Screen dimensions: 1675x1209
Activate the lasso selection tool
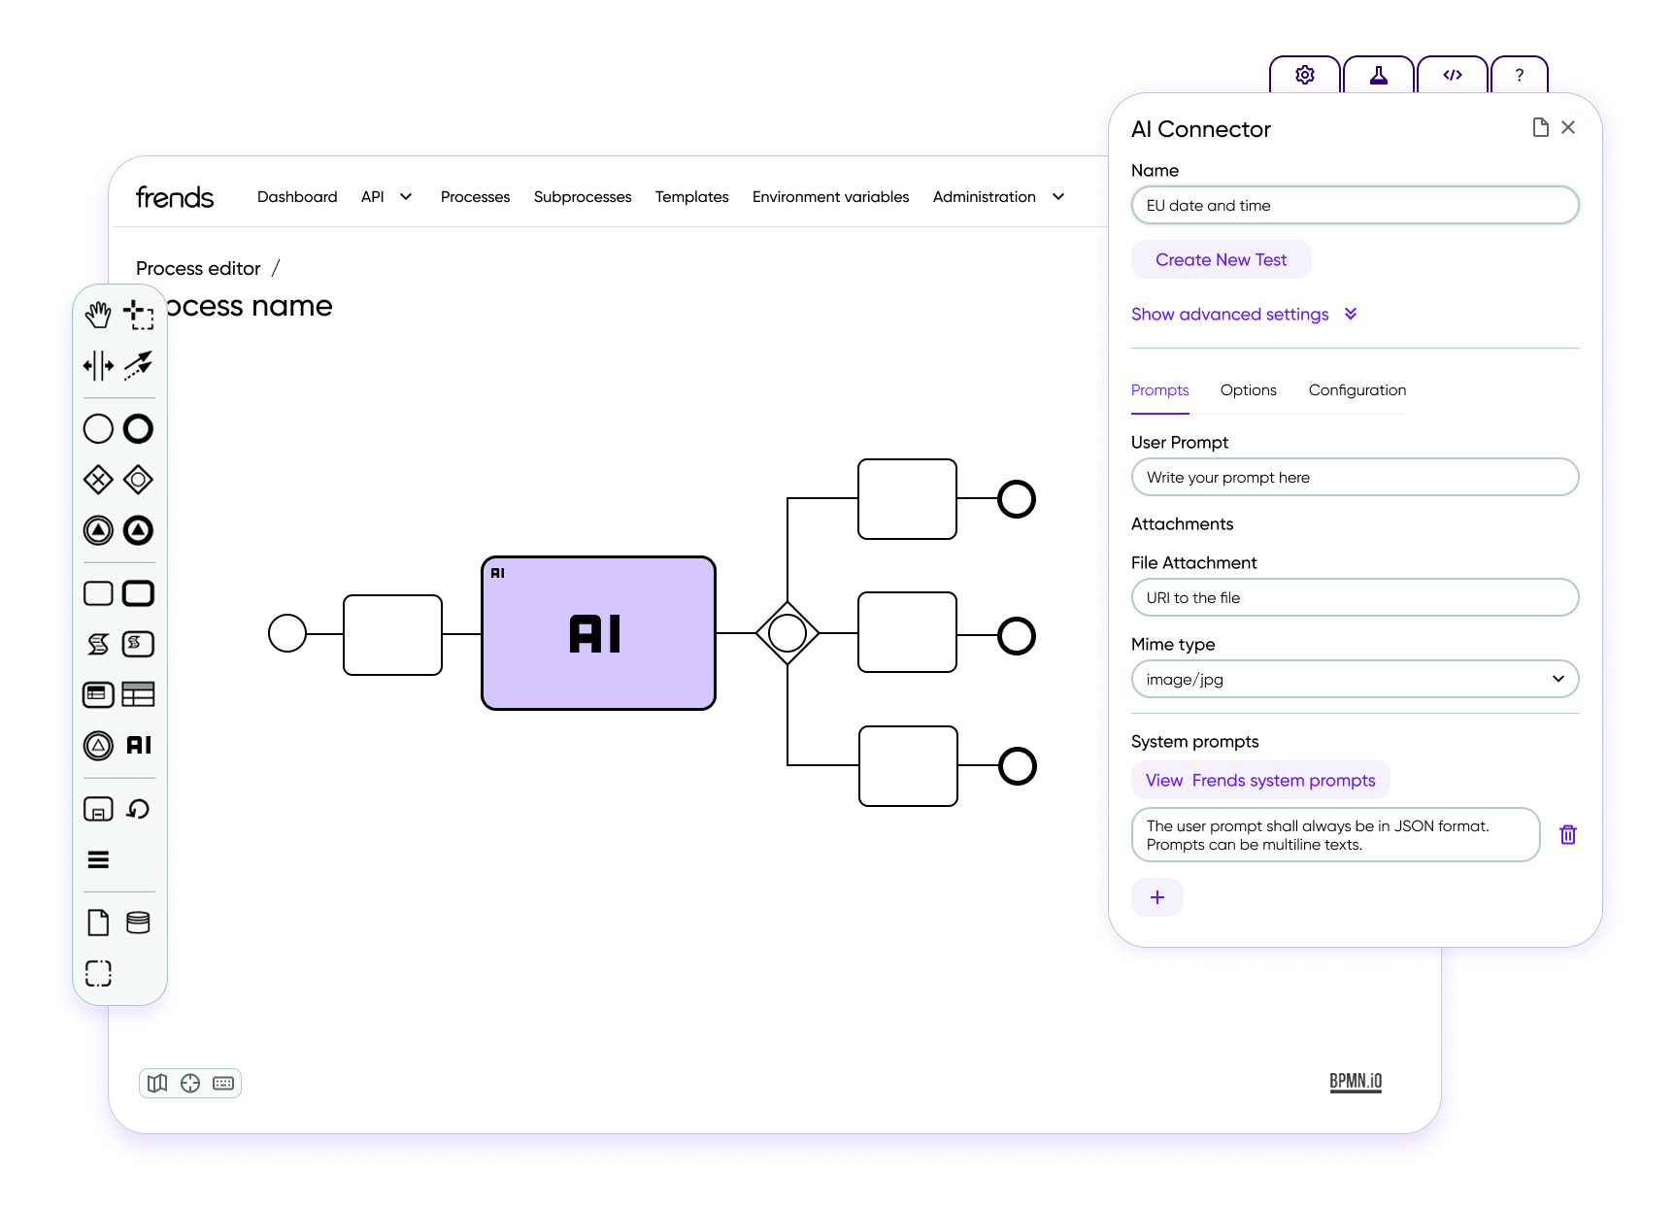click(140, 315)
